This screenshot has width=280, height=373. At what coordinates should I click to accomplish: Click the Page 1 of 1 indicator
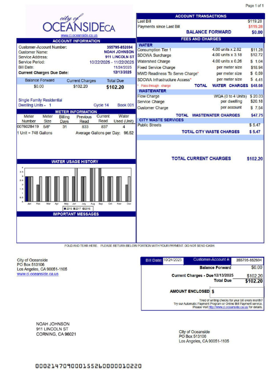254,5
